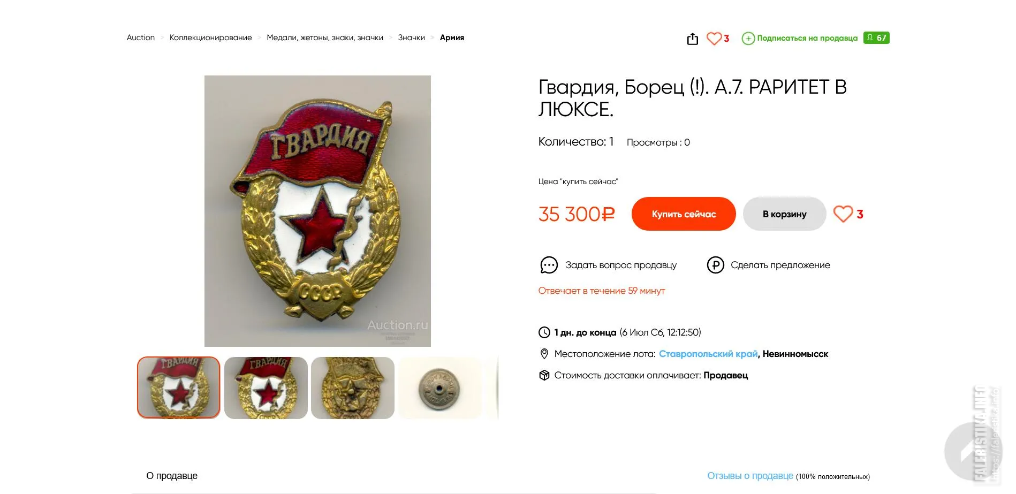The height and width of the screenshot is (494, 1016).
Task: Click the clock icon near auction end
Action: point(544,332)
